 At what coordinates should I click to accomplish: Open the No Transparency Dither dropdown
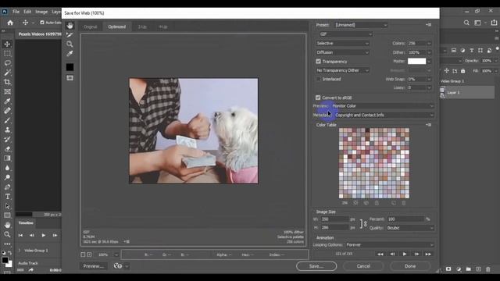342,70
